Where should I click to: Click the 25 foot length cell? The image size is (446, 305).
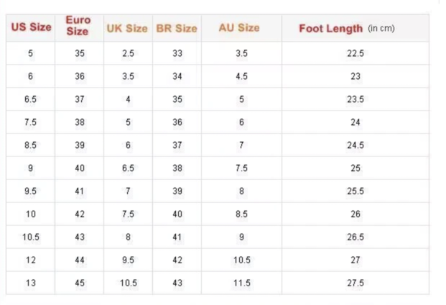pos(356,168)
